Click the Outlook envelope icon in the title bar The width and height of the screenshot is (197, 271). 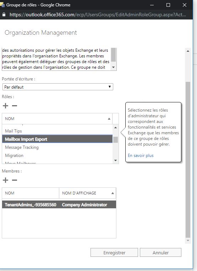pyautogui.click(x=2, y=5)
